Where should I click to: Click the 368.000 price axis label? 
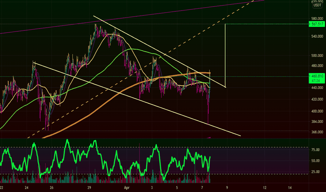pos(317,132)
